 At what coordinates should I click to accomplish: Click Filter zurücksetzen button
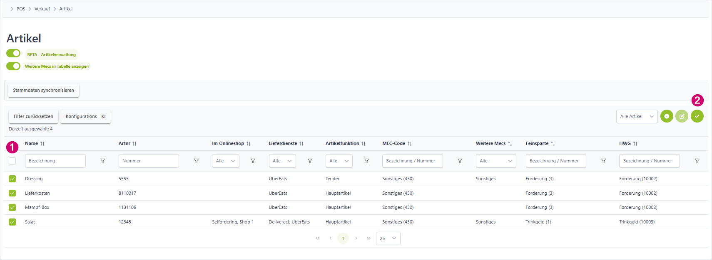(33, 116)
